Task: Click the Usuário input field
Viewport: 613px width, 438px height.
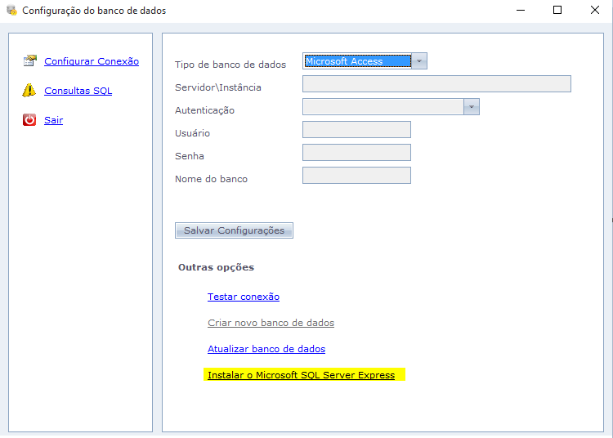Action: coord(356,130)
